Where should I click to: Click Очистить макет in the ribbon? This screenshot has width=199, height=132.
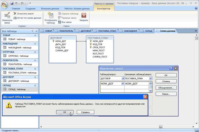[24, 13]
